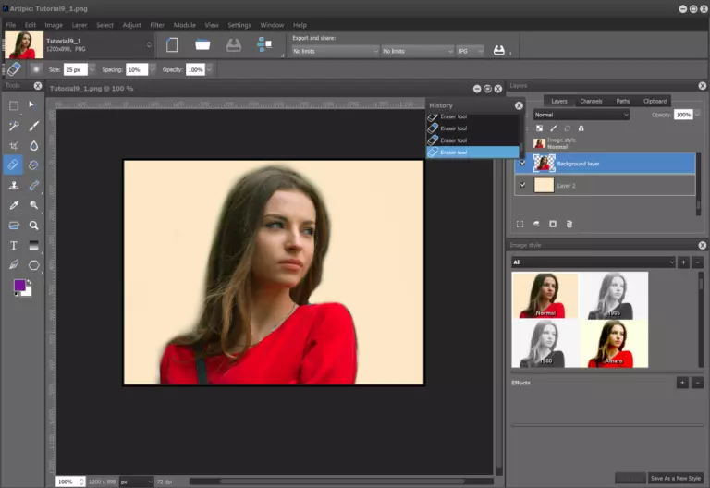Screen dimensions: 710x488
Task: Uncheck visibility of Layer 2
Action: pyautogui.click(x=522, y=185)
